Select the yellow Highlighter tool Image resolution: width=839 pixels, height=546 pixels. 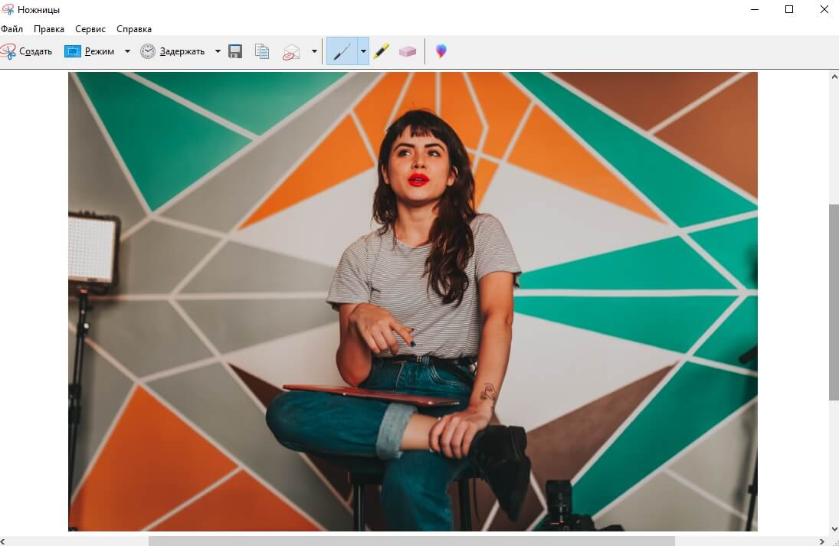(382, 51)
